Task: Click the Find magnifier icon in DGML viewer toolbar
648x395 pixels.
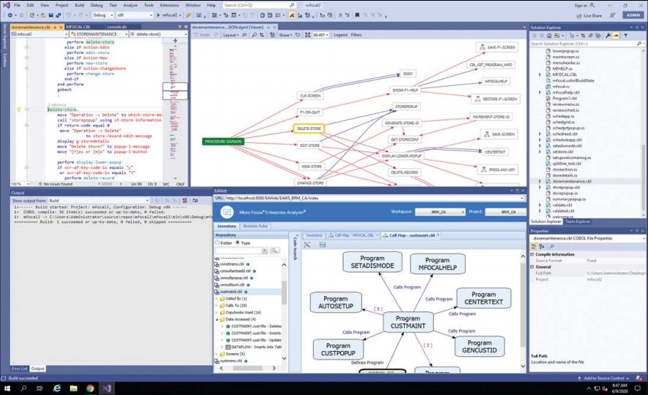Action: pyautogui.click(x=254, y=35)
